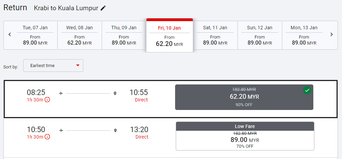342x159 pixels.
Task: Click airplane icon on 08:25 flight row
Action: pos(61,93)
